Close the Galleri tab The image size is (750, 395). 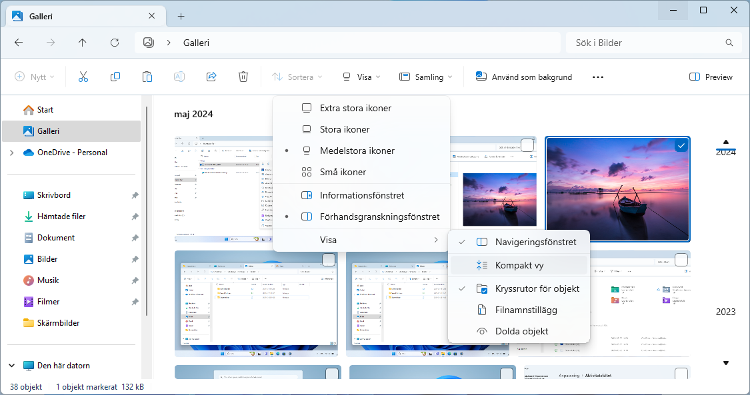click(151, 16)
